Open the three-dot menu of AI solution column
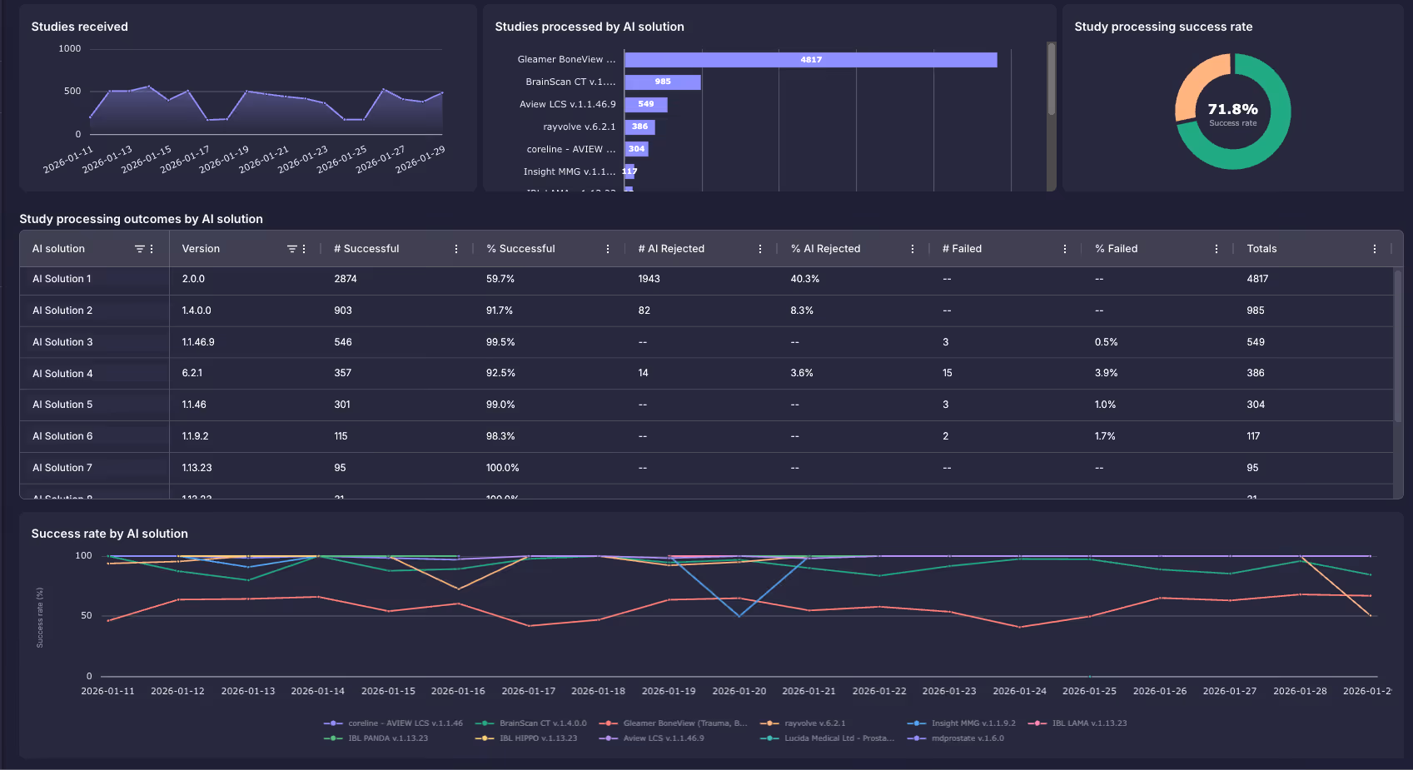Viewport: 1413px width, 770px height. click(x=152, y=249)
